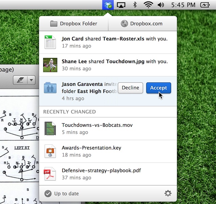Open the Dropbox settings gear menu
This screenshot has width=216, height=204.
pos(168,193)
